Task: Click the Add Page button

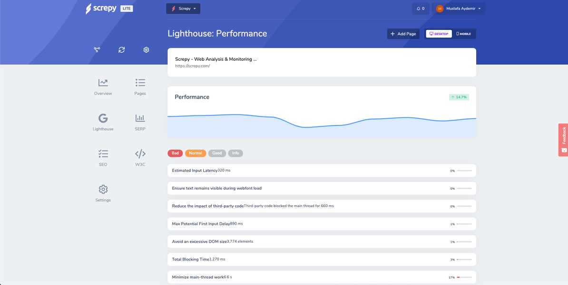Action: point(403,34)
